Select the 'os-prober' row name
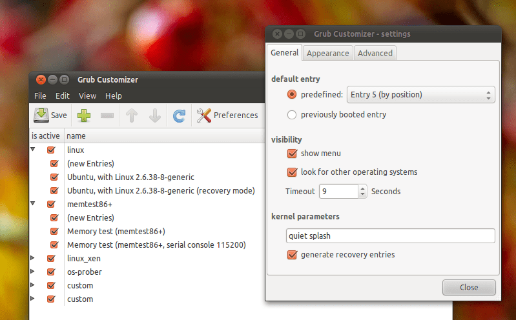The height and width of the screenshot is (320, 516). pos(85,272)
